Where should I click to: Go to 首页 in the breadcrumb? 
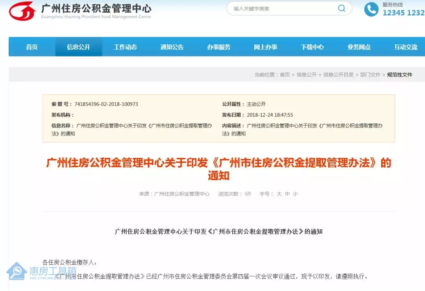pyautogui.click(x=285, y=75)
